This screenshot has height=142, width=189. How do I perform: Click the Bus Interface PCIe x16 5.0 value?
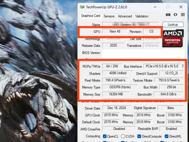(x=162, y=66)
